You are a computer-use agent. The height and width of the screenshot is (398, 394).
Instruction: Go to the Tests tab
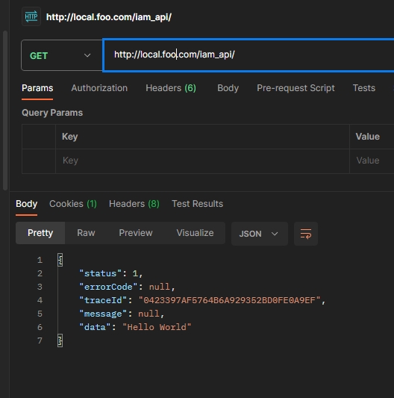tap(364, 88)
